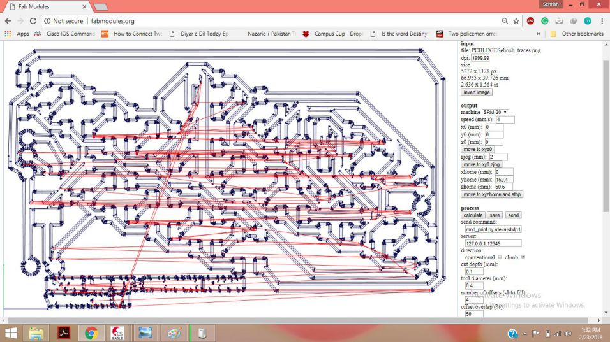Viewport: 610px width, 342px height.
Task: Open the Windows Start button
Action: (x=11, y=333)
